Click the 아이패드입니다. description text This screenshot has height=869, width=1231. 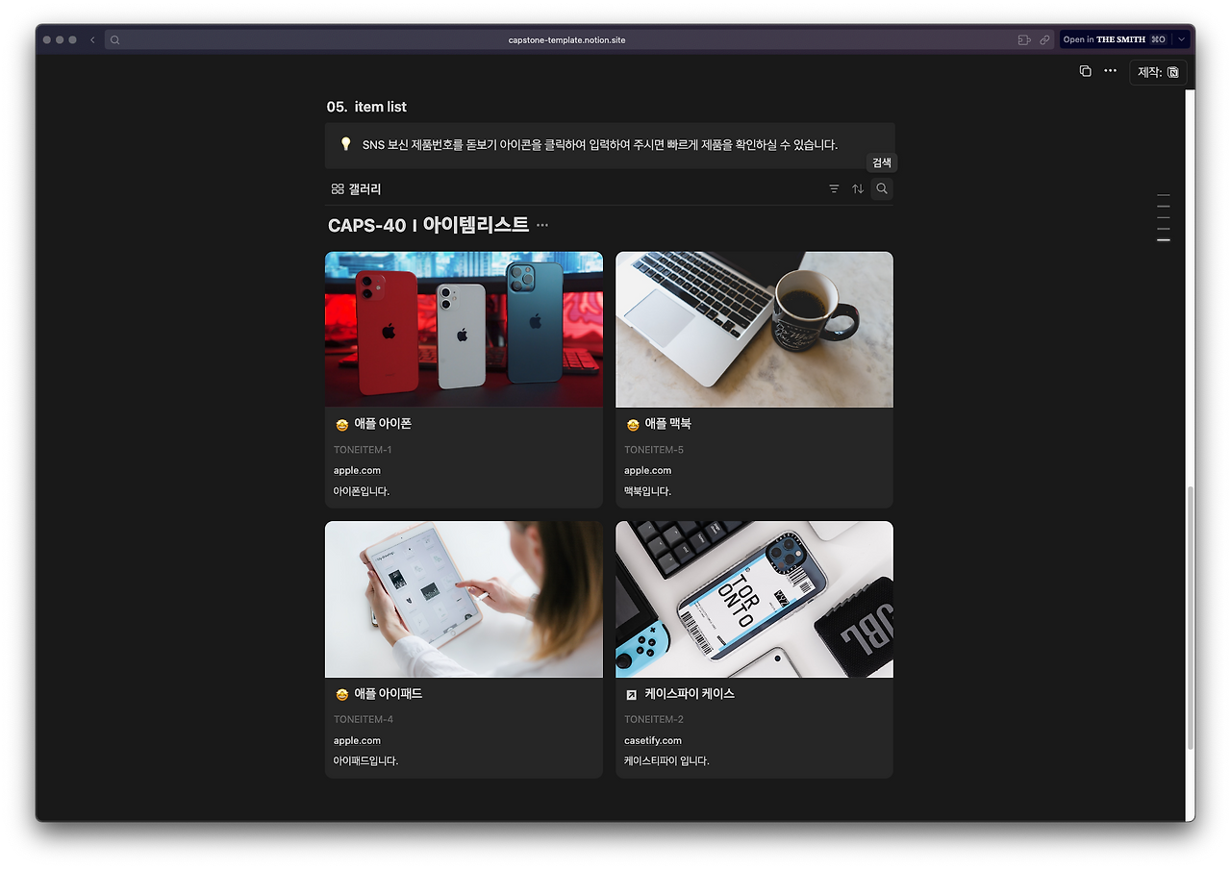(x=366, y=761)
